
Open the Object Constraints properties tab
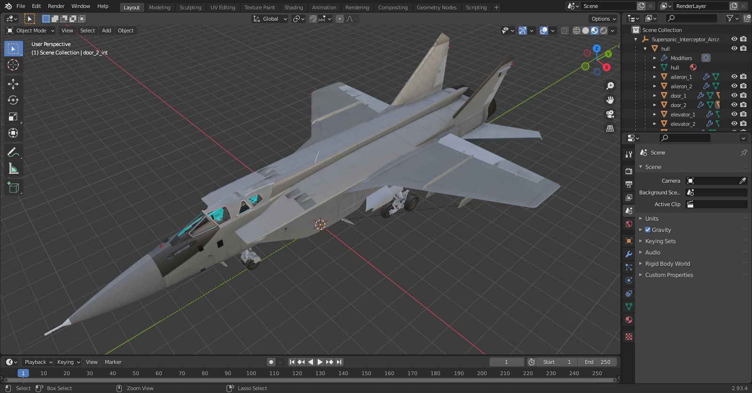click(x=629, y=293)
